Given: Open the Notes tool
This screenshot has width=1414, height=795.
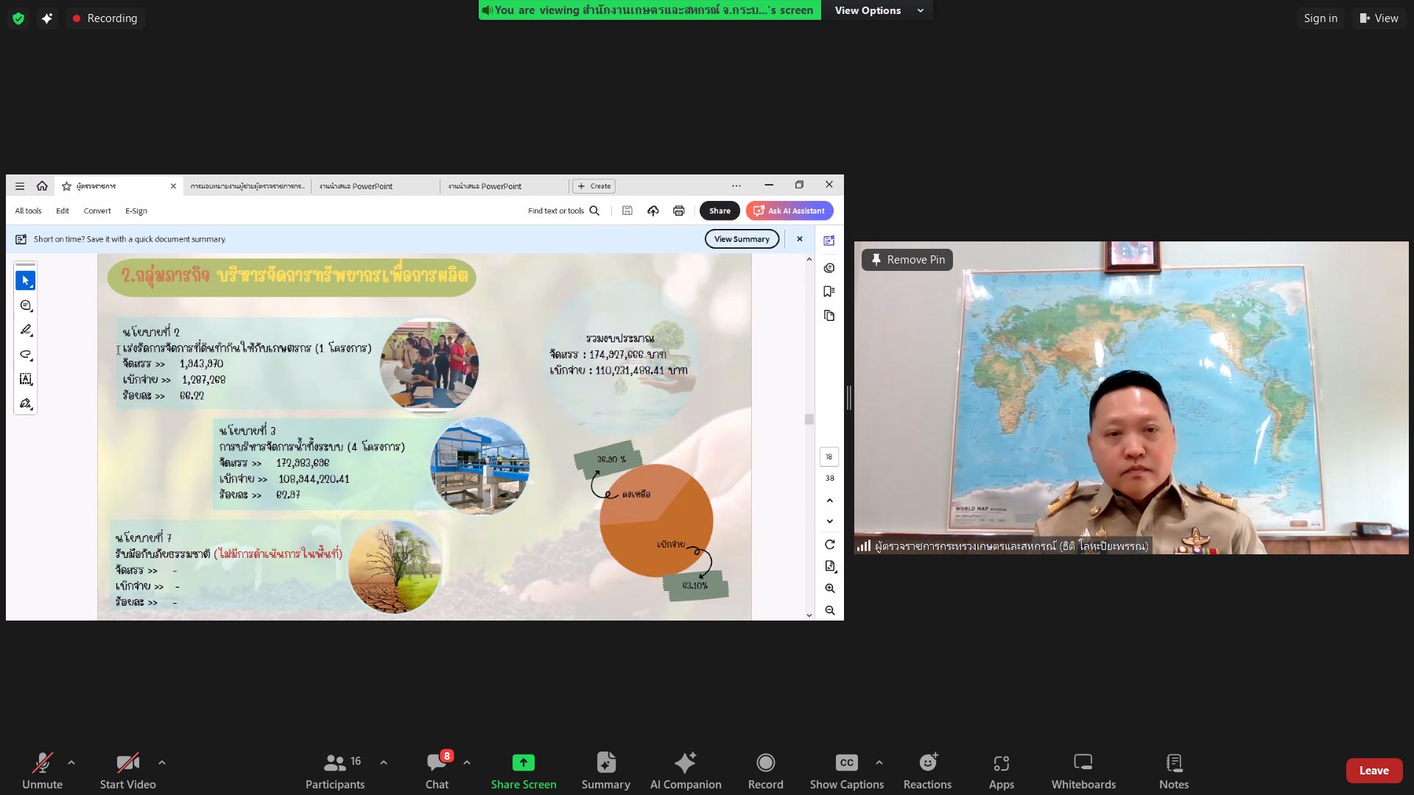Looking at the screenshot, I should click(x=1173, y=769).
